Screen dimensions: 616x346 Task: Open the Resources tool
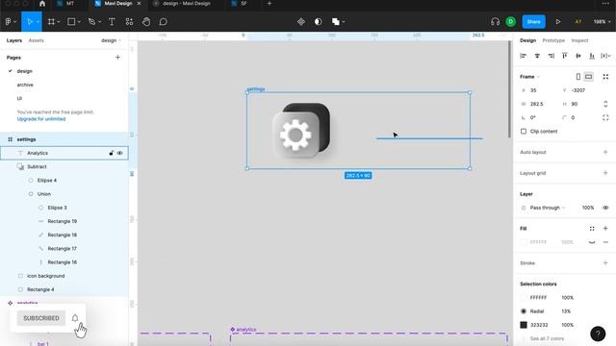129,21
